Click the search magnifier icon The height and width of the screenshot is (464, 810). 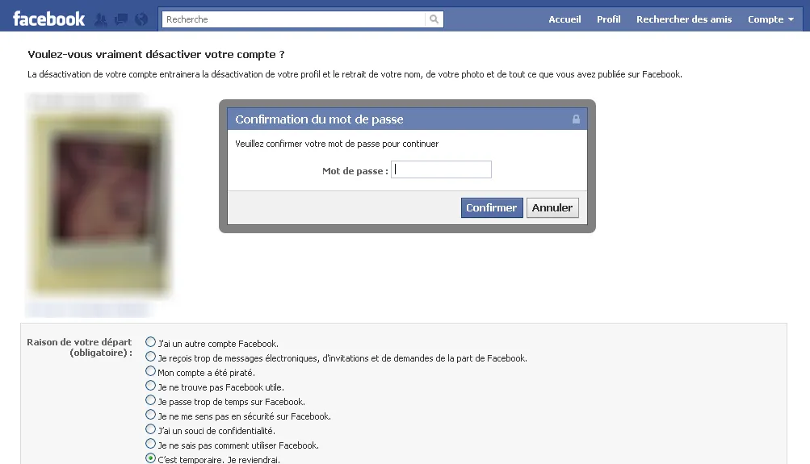point(434,19)
